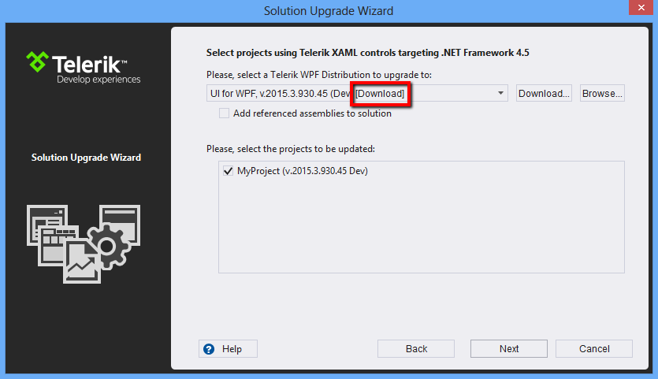Go Back to the previous step
This screenshot has width=658, height=379.
[416, 349]
